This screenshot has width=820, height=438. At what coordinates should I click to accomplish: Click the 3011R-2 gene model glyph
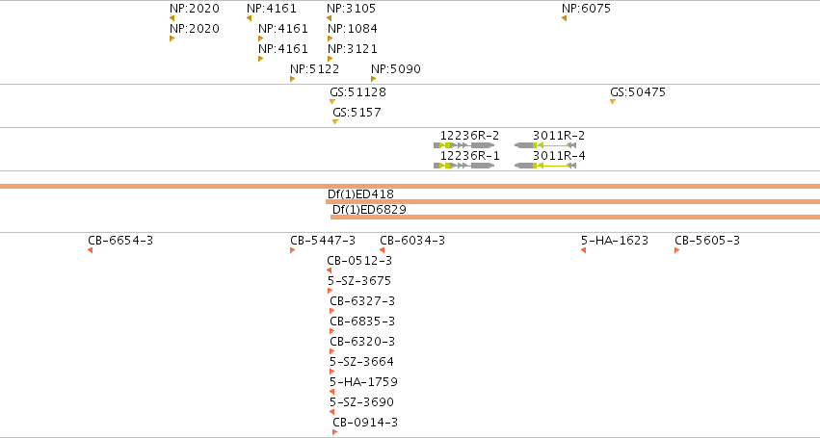click(545, 145)
